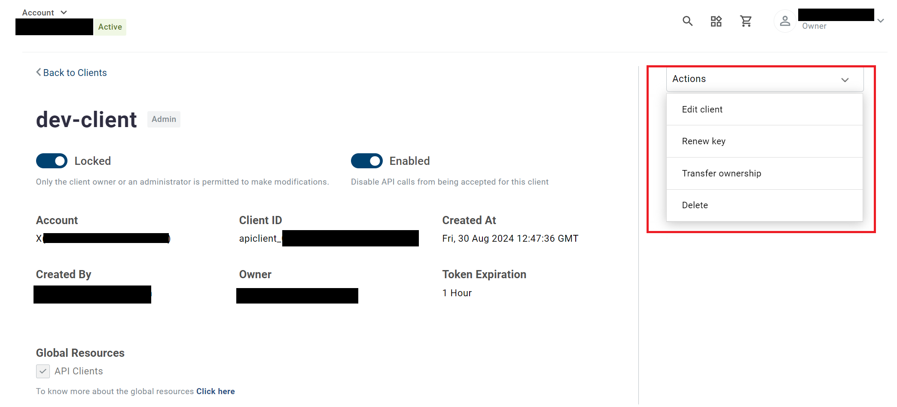Click the search magnifier icon

(x=687, y=21)
